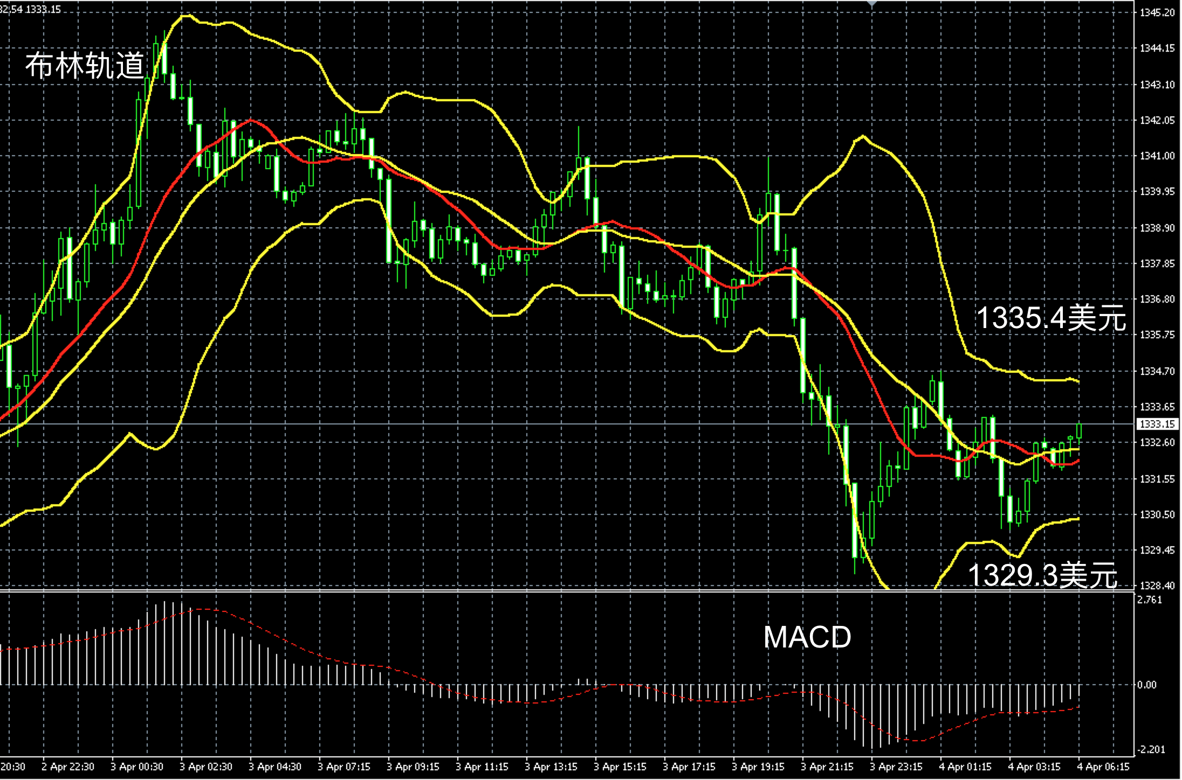Click the 1337.85 price axis label
The height and width of the screenshot is (780, 1182).
click(1157, 263)
